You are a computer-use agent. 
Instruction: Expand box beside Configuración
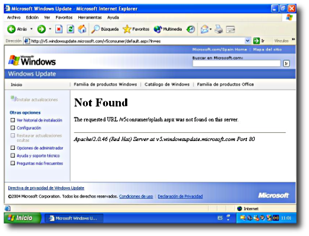click(x=12, y=128)
